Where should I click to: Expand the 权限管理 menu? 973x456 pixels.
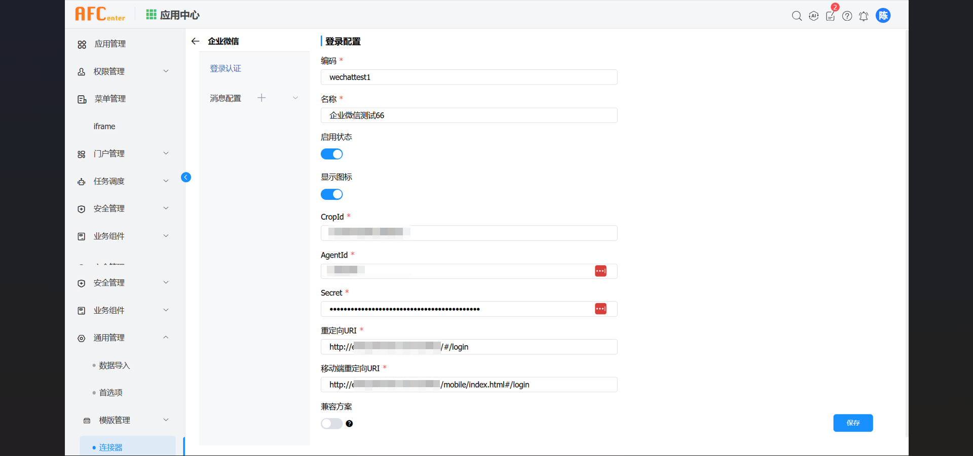166,71
